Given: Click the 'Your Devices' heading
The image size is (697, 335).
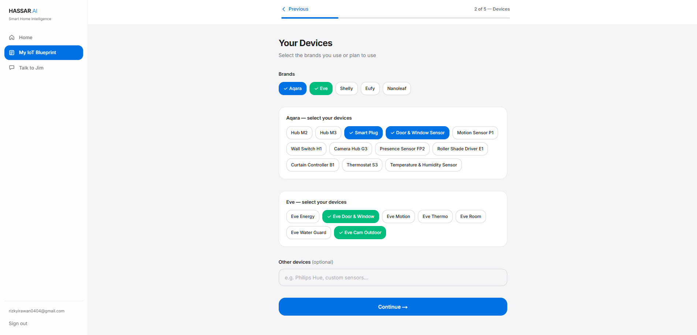Looking at the screenshot, I should click(x=305, y=43).
